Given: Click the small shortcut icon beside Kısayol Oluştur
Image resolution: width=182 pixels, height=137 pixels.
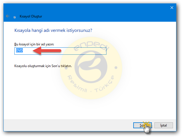Looking at the screenshot, I should click(x=15, y=17).
